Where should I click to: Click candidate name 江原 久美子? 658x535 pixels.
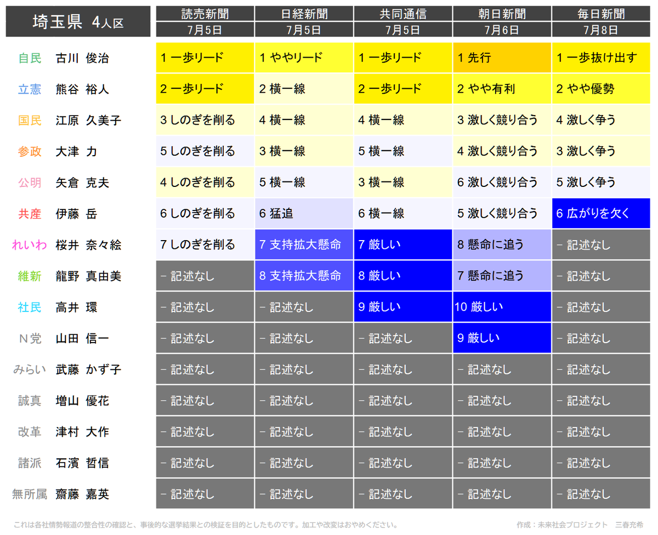click(88, 120)
